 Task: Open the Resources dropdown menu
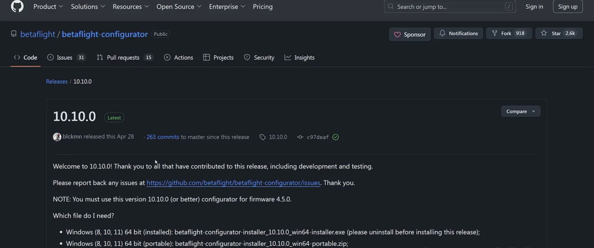131,7
